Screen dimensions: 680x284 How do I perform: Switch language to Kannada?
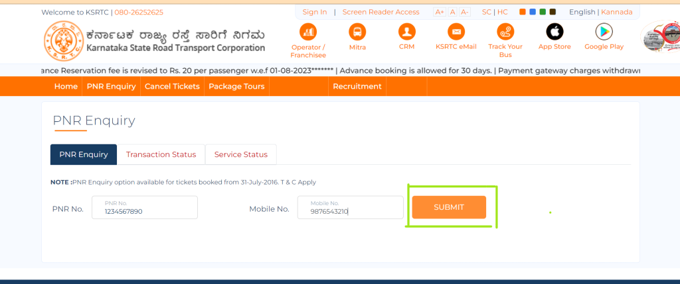(617, 12)
